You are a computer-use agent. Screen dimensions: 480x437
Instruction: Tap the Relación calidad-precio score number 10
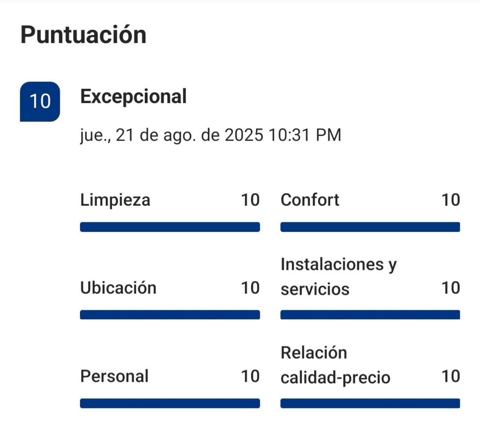coord(450,376)
